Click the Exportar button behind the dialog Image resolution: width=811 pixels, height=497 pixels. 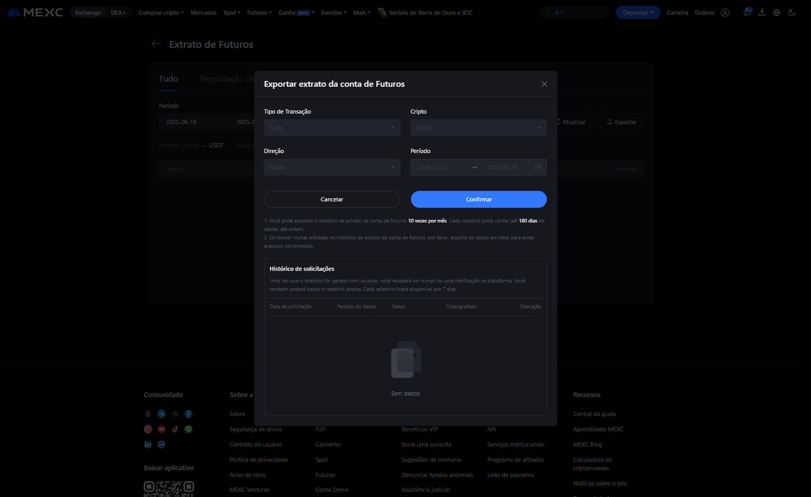[x=622, y=122]
